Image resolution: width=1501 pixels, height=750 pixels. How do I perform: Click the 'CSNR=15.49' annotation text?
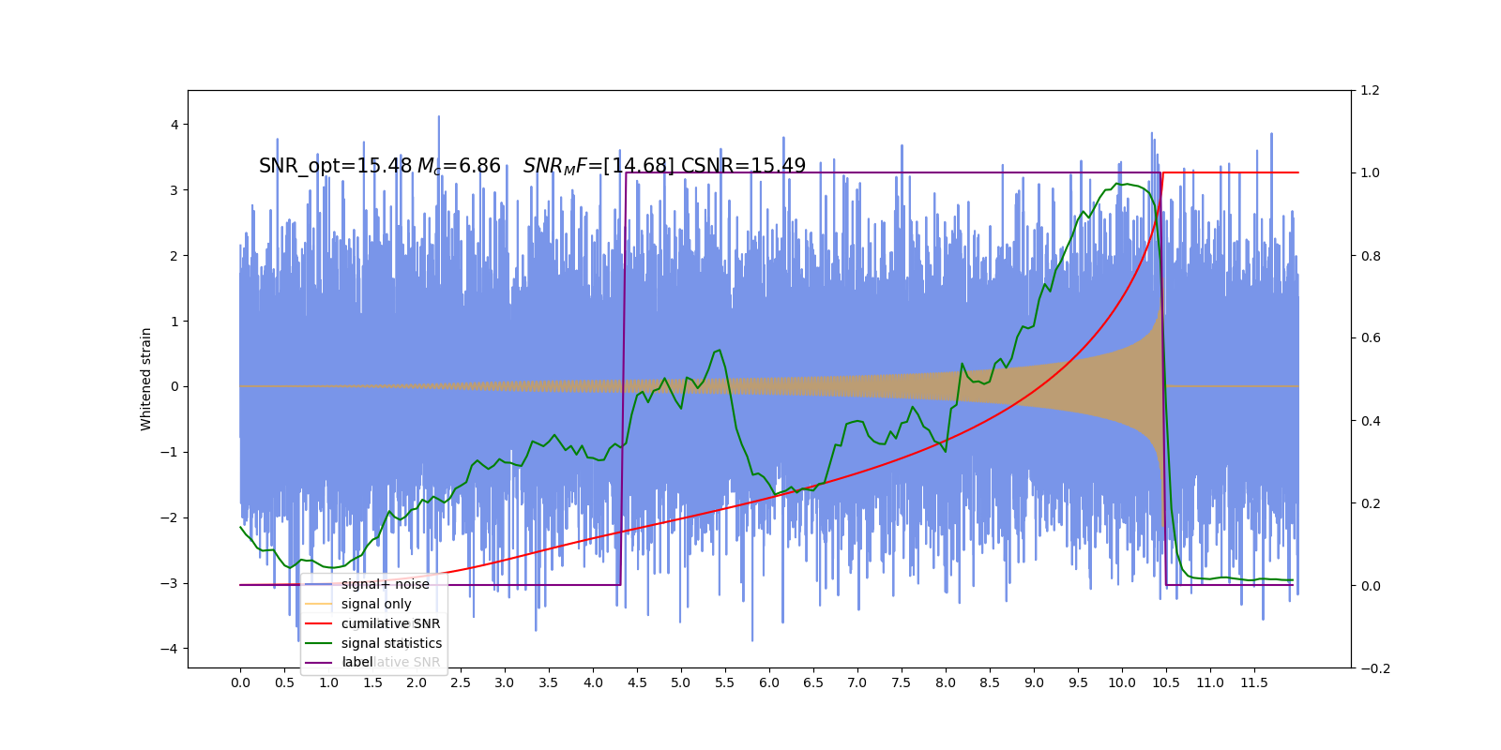coord(743,166)
